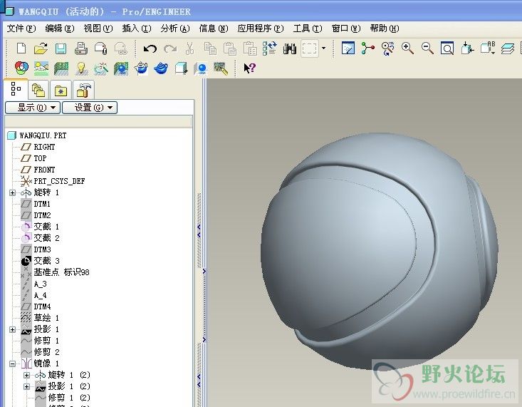Collapse the 镜像 1 feature node
Image resolution: width=522 pixels, height=407 pixels.
click(x=12, y=364)
